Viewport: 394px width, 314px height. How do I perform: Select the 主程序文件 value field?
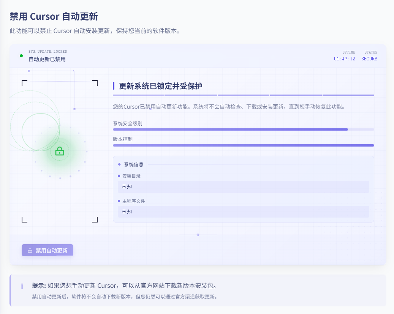244,212
